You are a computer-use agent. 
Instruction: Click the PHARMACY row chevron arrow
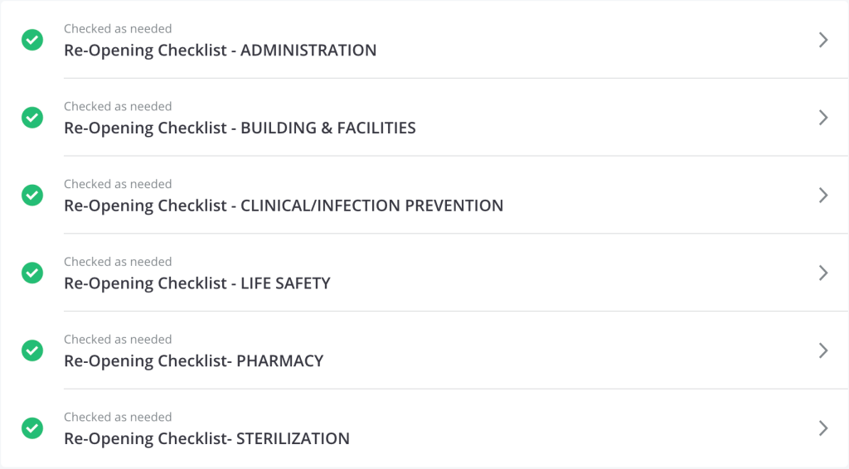pyautogui.click(x=823, y=351)
